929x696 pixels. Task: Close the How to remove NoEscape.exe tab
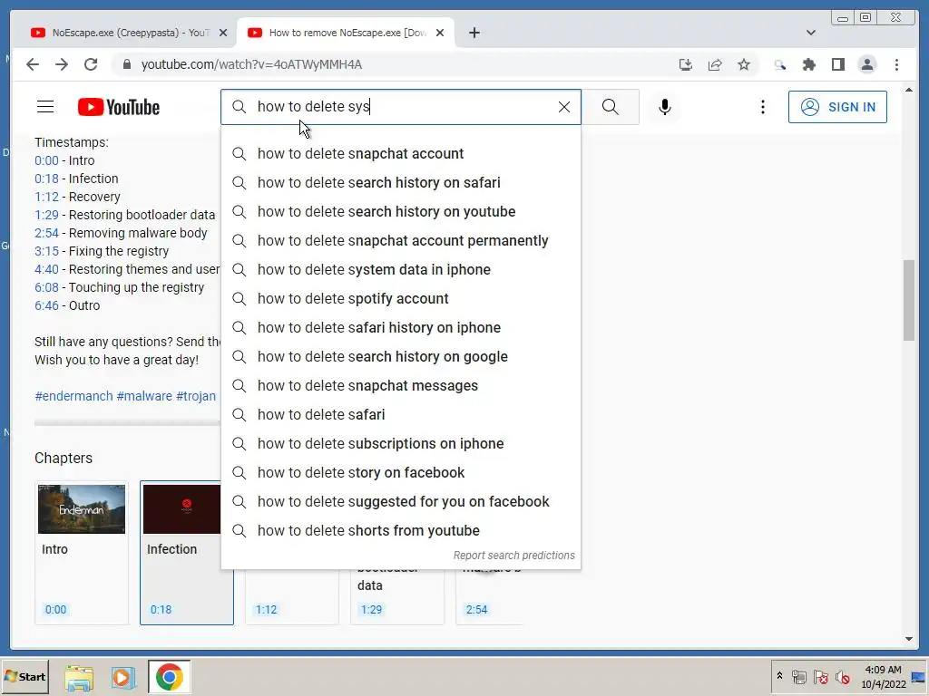tap(440, 33)
